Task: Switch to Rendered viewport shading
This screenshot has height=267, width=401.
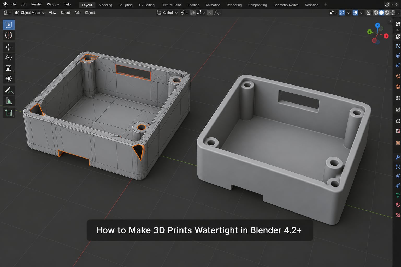Action: point(392,13)
